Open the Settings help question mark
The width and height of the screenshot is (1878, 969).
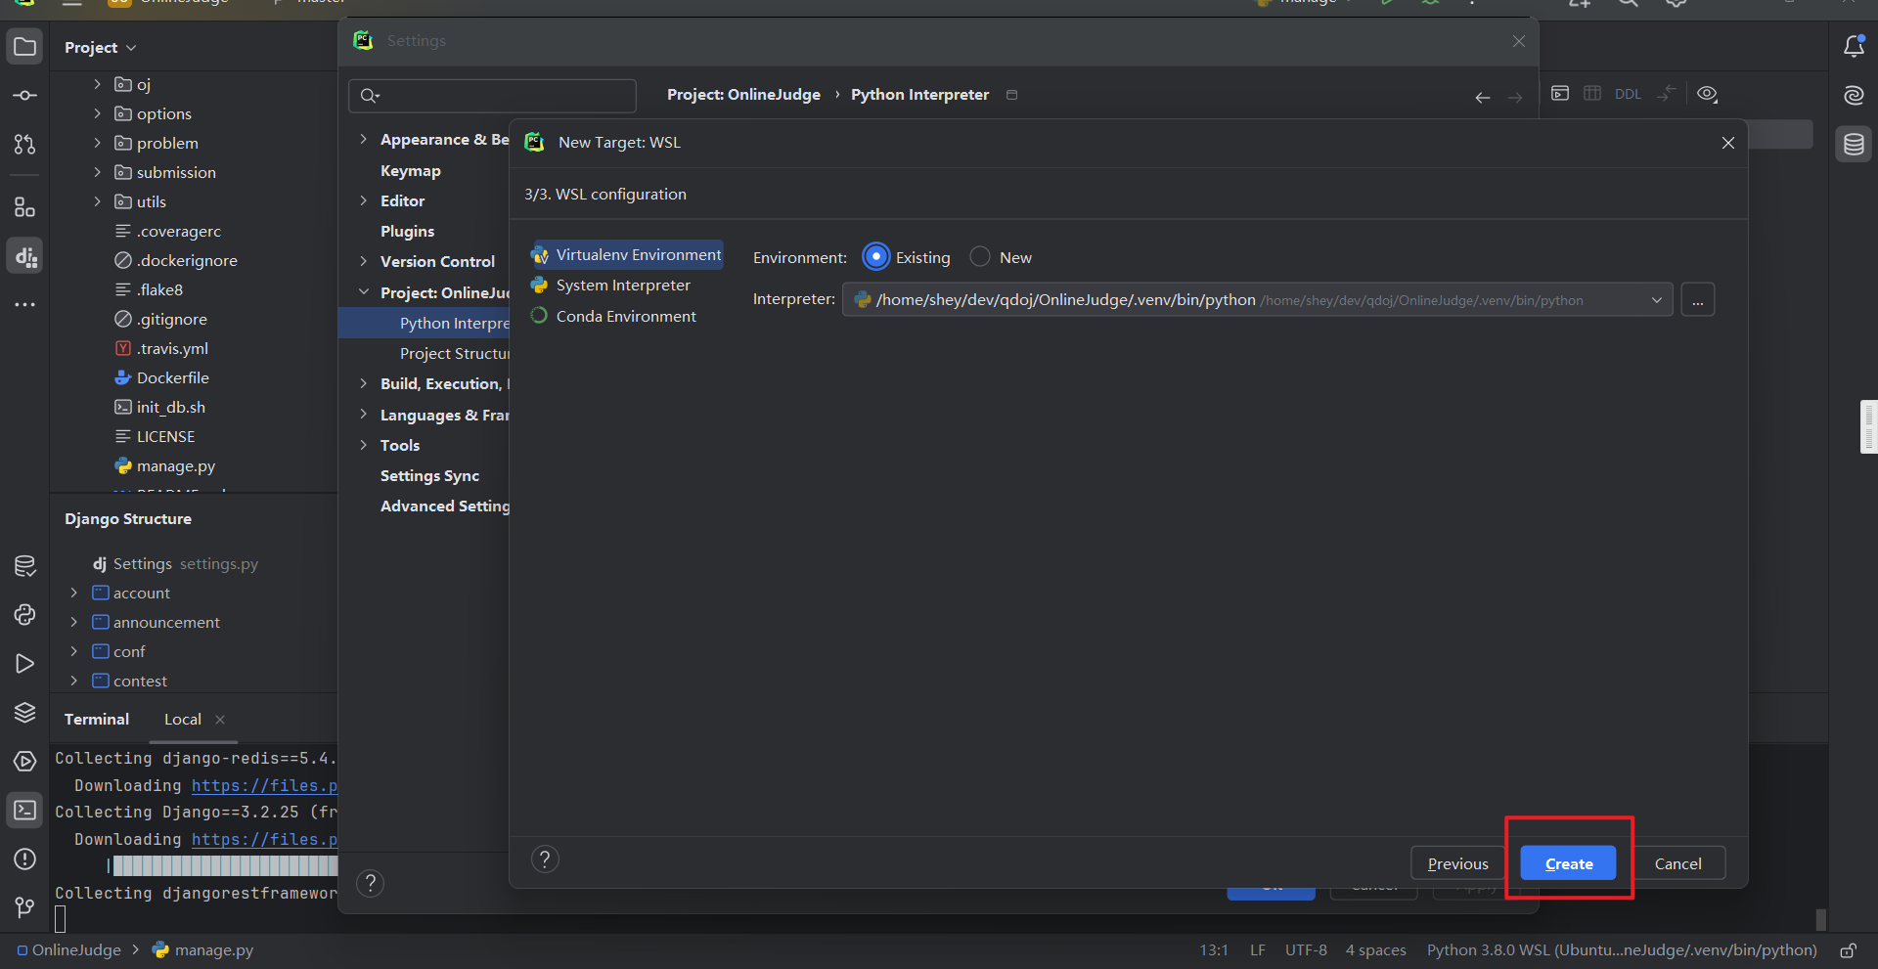pyautogui.click(x=371, y=884)
